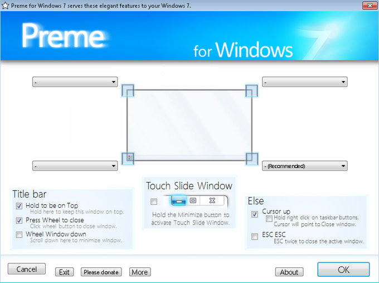Click the desktop preview thumbnail

189,125
